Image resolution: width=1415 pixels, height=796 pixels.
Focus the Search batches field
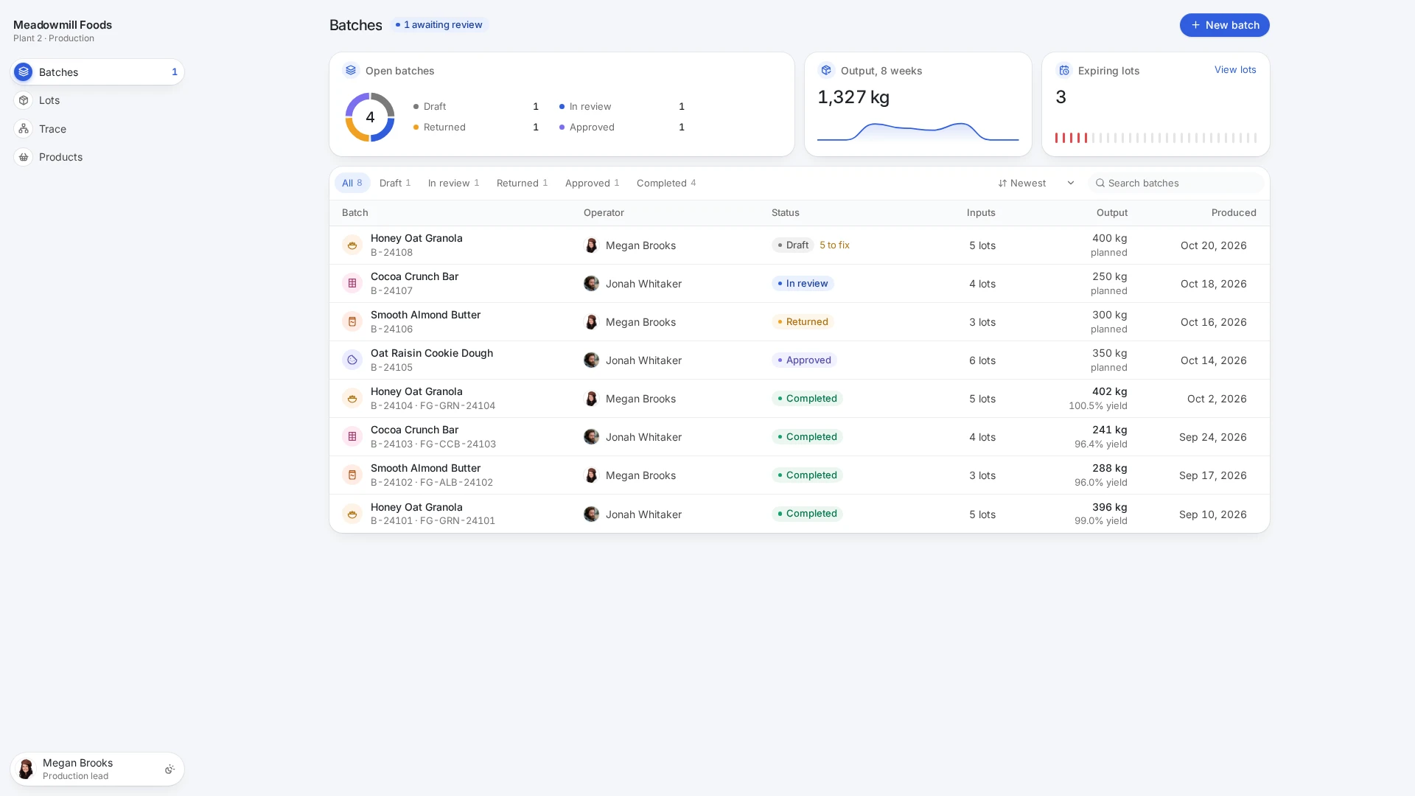(1177, 183)
